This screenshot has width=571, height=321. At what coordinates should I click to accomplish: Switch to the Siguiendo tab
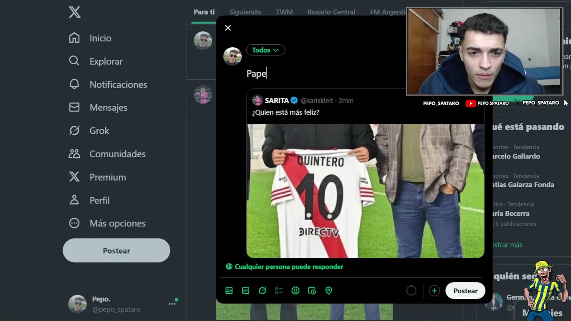pyautogui.click(x=245, y=12)
